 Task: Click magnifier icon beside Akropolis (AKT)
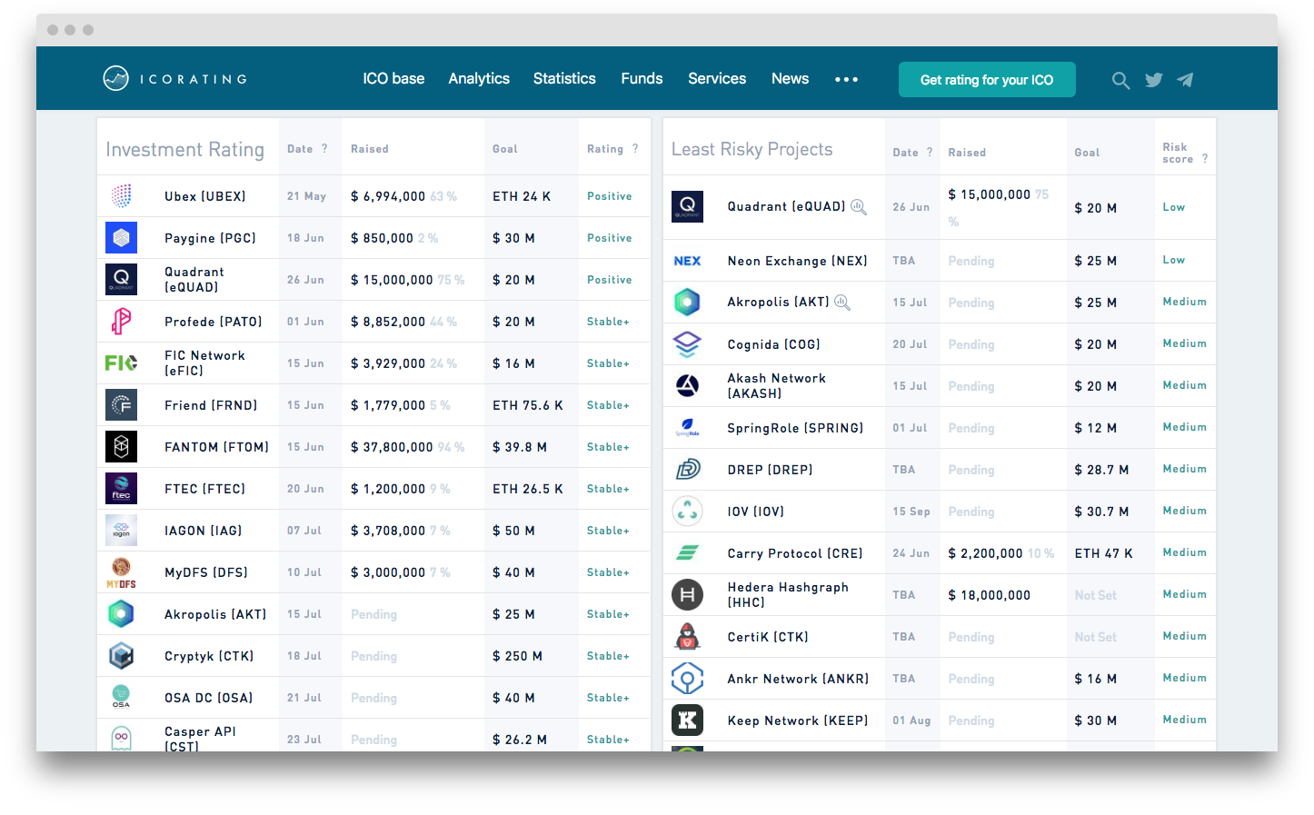[x=842, y=303]
